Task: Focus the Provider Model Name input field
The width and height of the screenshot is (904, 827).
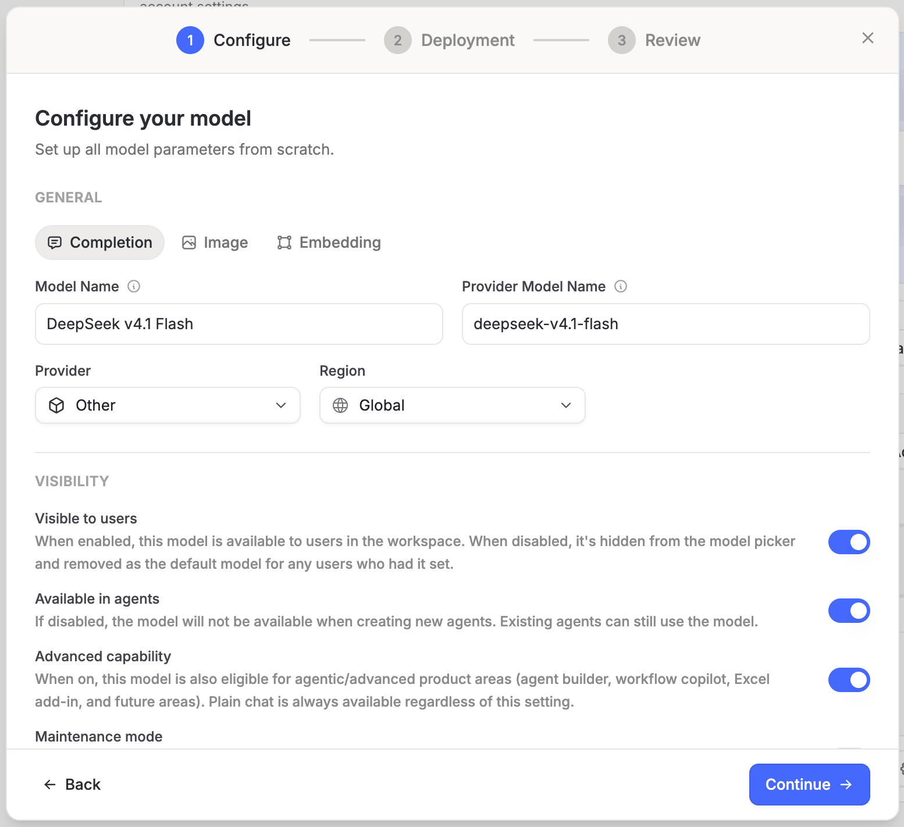Action: pyautogui.click(x=665, y=324)
